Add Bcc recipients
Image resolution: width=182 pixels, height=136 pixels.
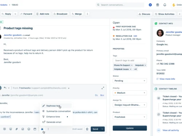pos(102,95)
